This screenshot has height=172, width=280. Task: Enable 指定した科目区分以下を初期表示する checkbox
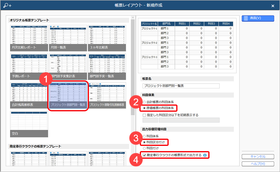(x=144, y=115)
